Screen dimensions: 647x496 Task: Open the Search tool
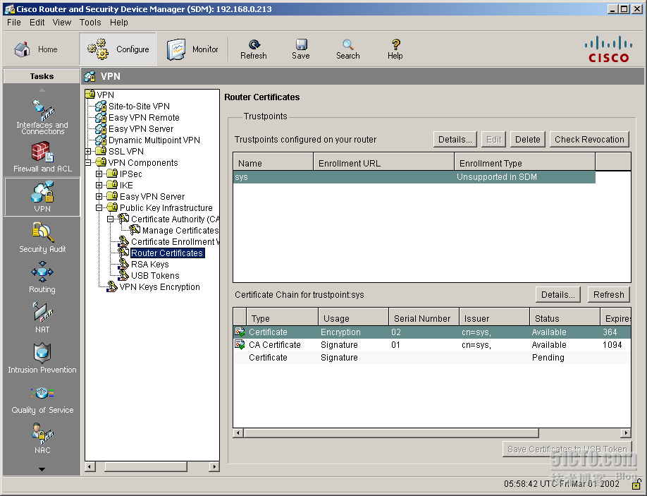click(x=348, y=49)
